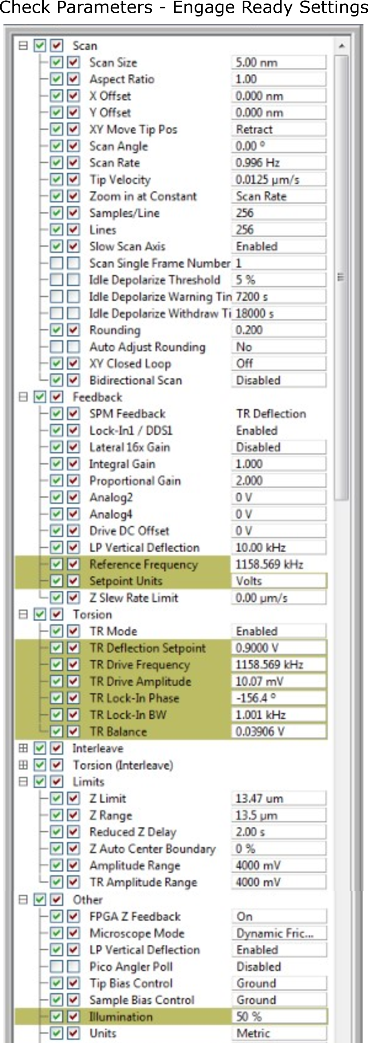This screenshot has height=1043, width=368.
Task: Click the scrollbar up arrow
Action: [x=341, y=46]
